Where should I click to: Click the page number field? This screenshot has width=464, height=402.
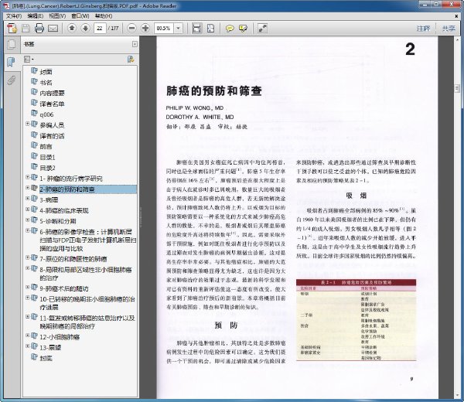(x=100, y=29)
